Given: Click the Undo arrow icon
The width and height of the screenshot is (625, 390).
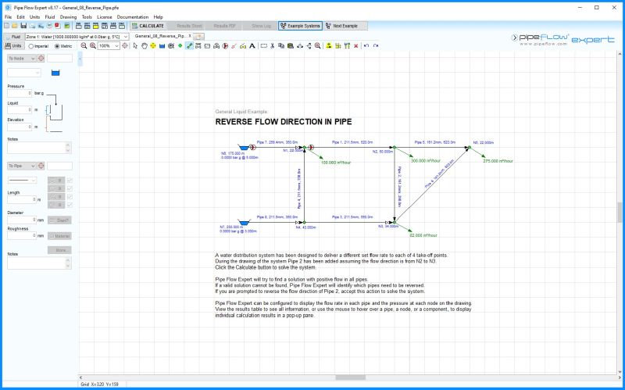Looking at the screenshot, I should point(366,46).
